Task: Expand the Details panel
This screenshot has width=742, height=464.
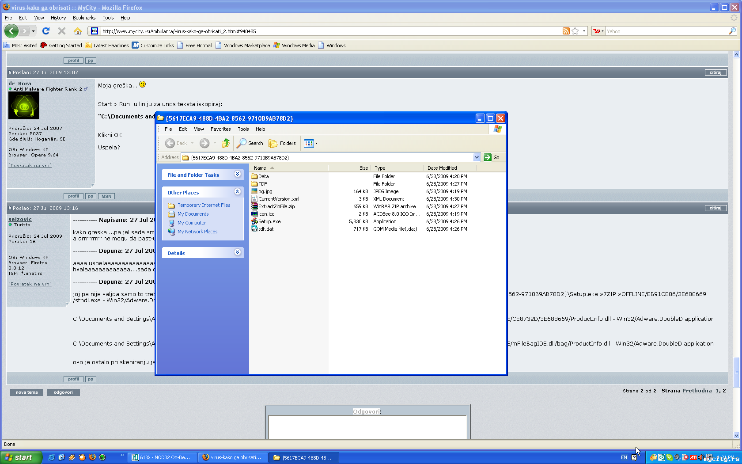Action: point(237,252)
